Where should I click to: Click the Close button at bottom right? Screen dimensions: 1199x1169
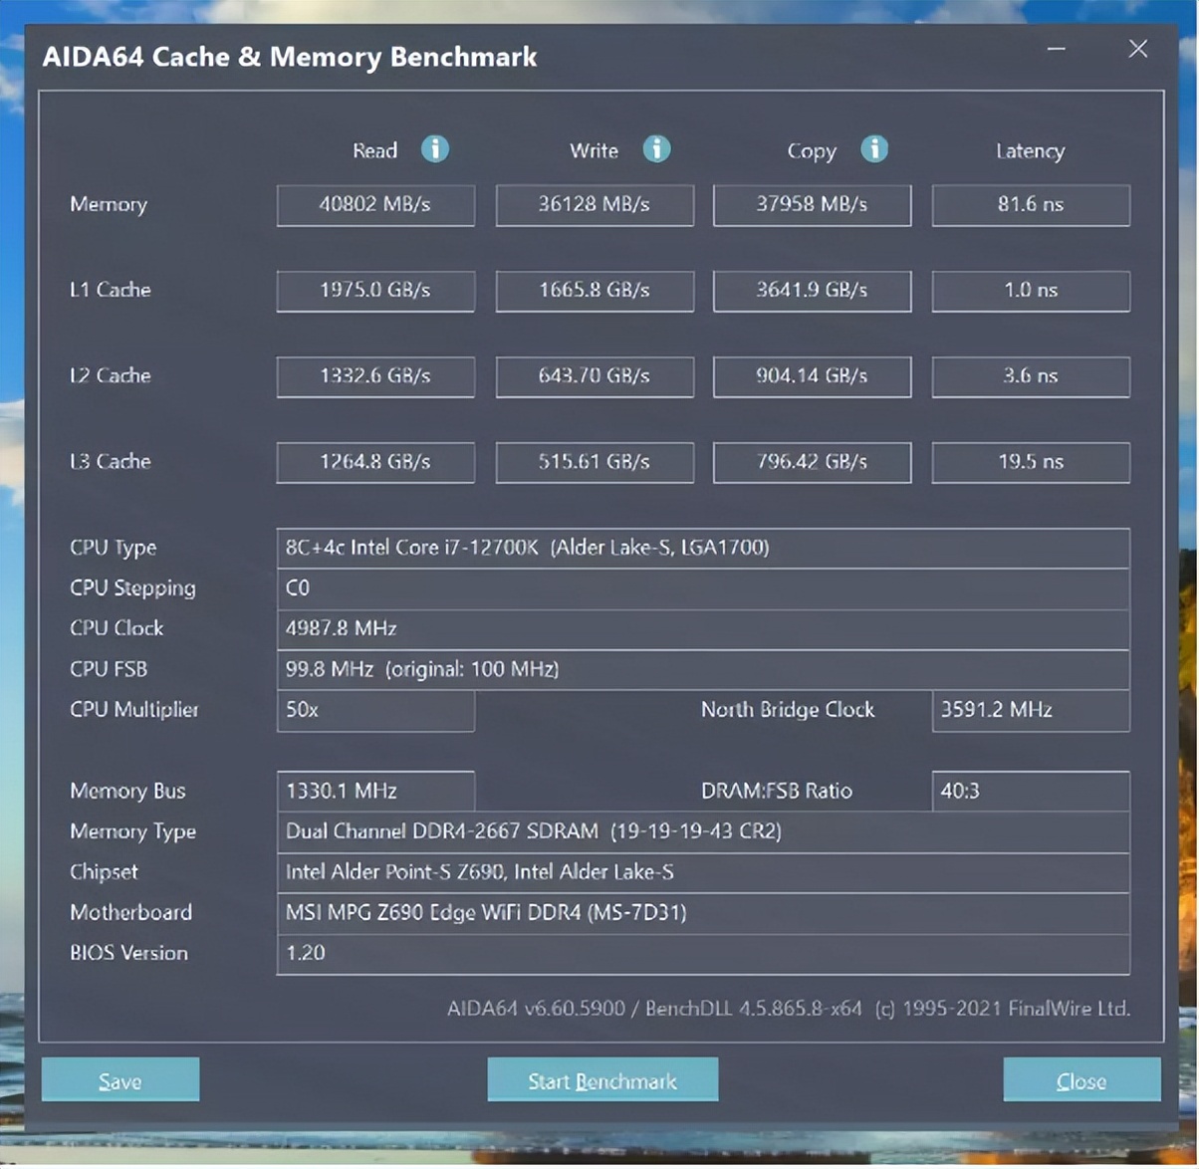click(x=1081, y=1080)
